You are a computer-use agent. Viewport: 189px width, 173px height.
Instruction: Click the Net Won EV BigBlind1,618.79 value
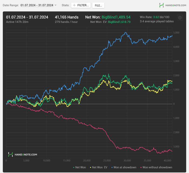(x=119, y=22)
